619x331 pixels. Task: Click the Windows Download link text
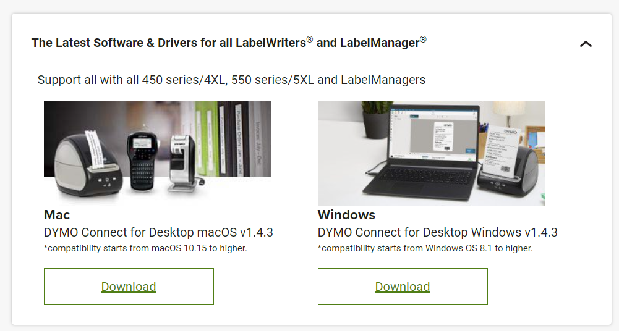[403, 287]
